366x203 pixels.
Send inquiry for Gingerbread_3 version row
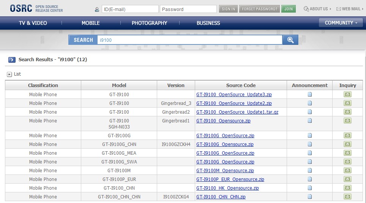(x=347, y=103)
